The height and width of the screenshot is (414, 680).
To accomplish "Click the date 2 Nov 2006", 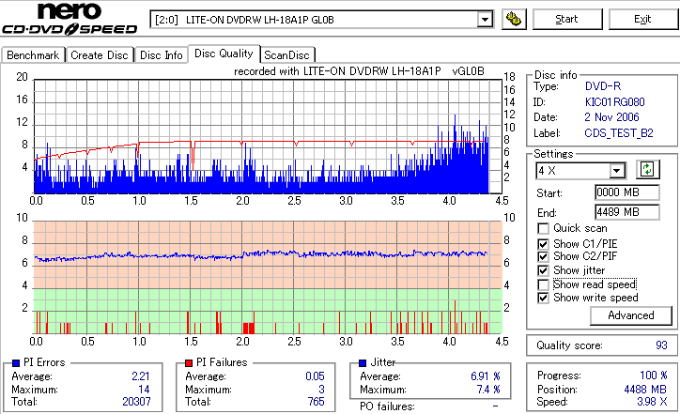I will pos(611,117).
